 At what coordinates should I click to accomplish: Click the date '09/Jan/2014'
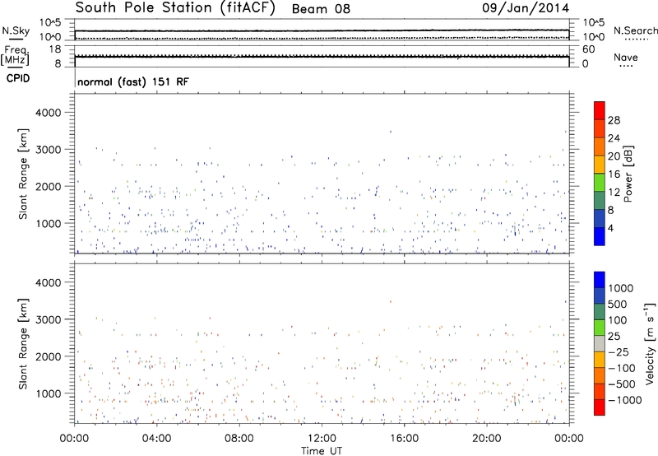click(x=526, y=8)
